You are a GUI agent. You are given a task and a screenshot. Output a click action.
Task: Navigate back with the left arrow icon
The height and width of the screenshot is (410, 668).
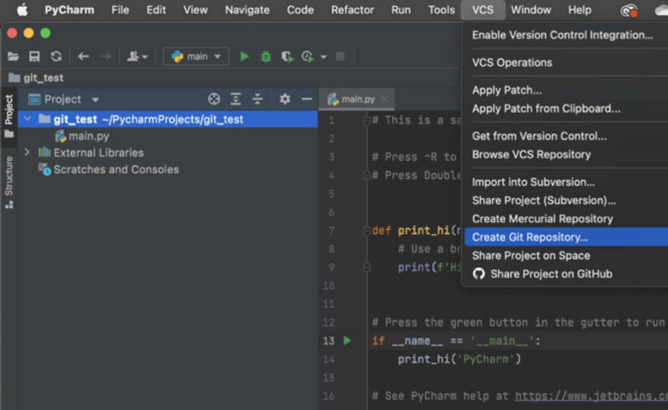pyautogui.click(x=83, y=56)
